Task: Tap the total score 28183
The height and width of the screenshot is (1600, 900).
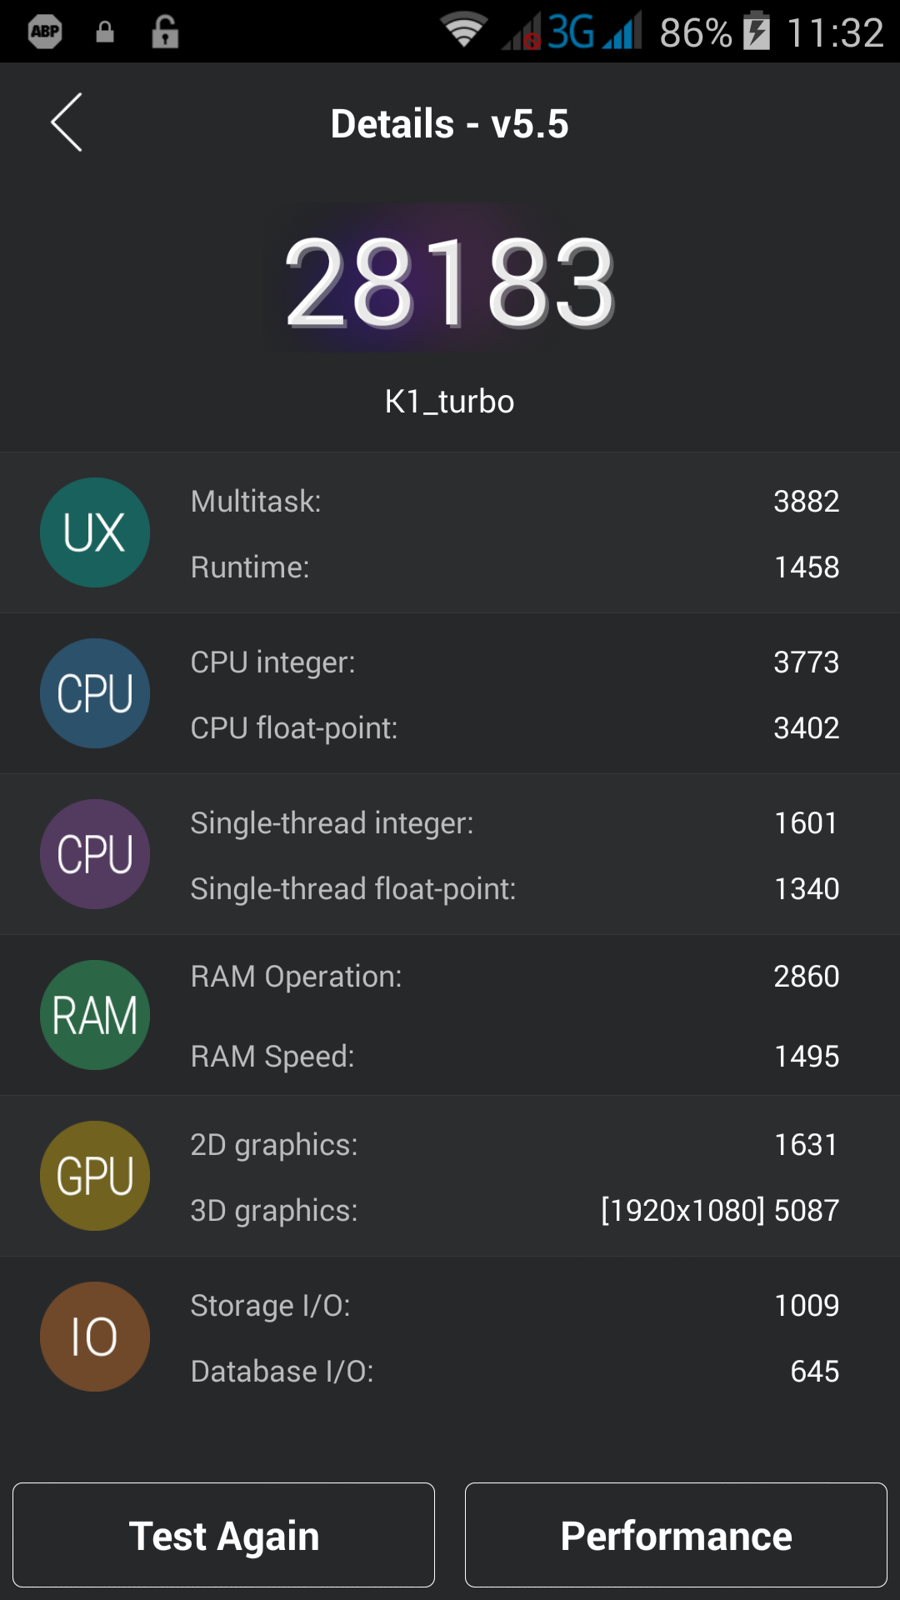Action: [x=450, y=281]
